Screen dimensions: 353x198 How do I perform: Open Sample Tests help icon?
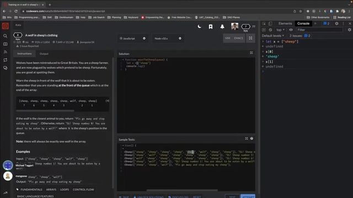252,139
